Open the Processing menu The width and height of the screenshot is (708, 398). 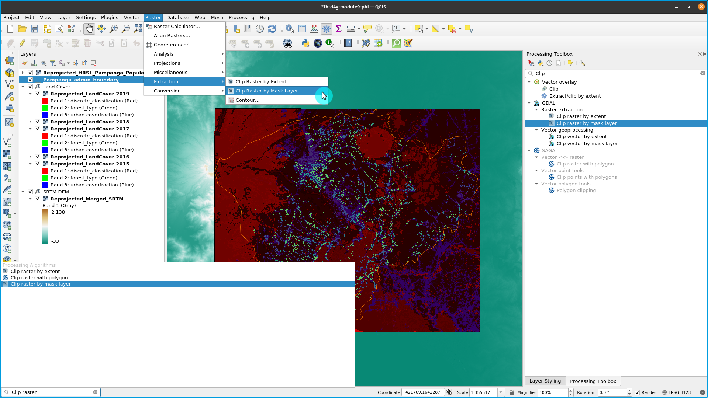coord(241,17)
